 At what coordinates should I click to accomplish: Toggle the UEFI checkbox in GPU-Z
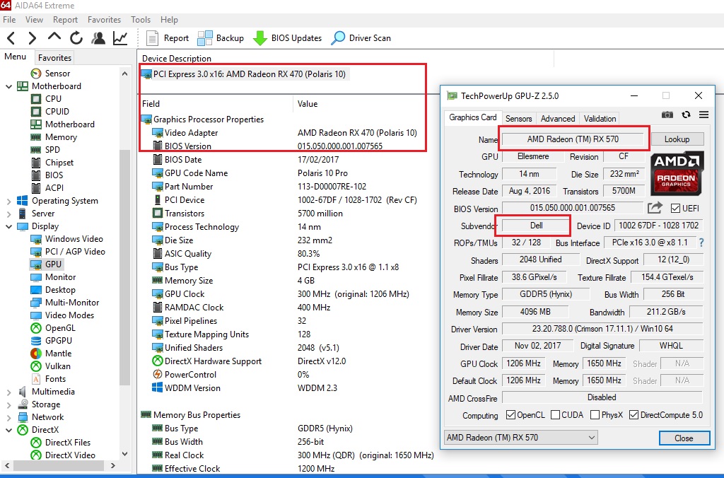click(675, 209)
